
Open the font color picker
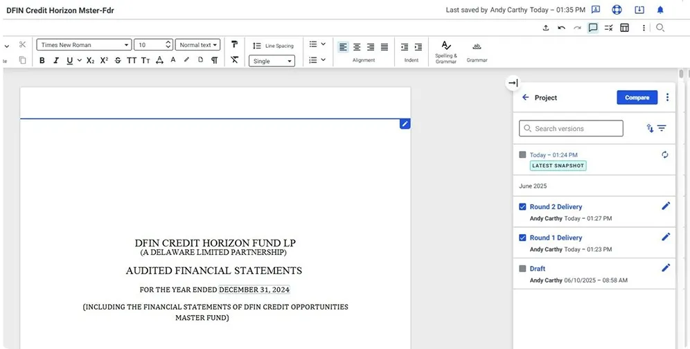[x=173, y=60]
